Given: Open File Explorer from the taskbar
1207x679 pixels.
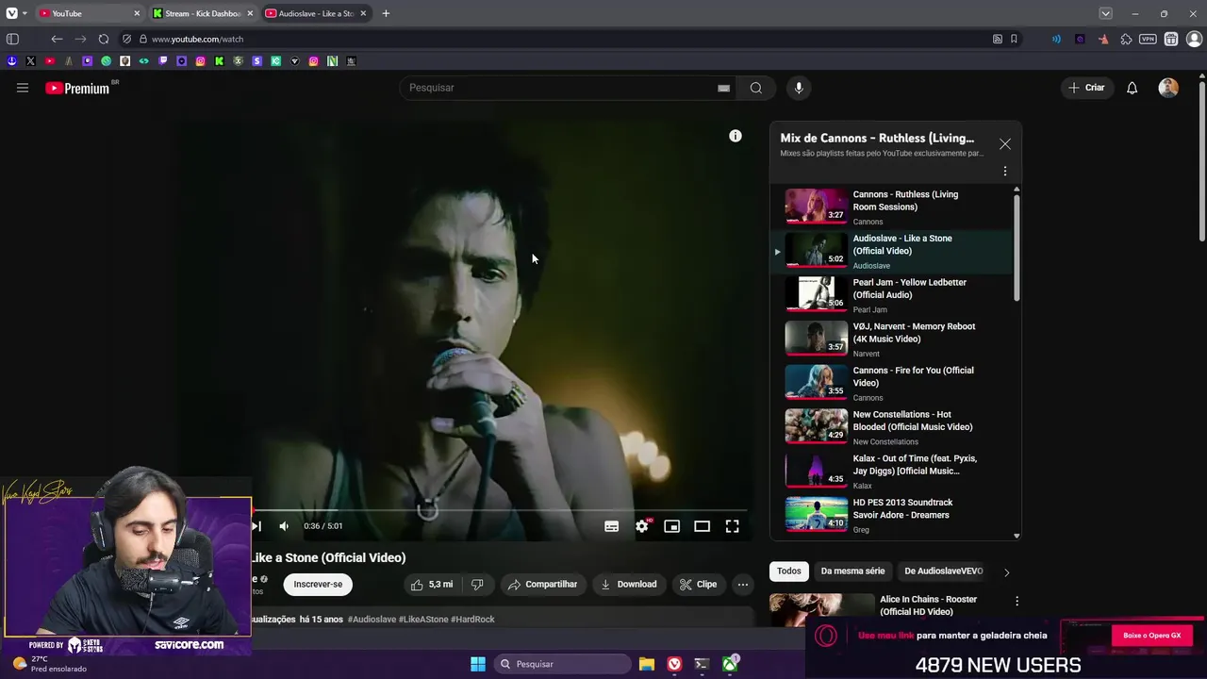Looking at the screenshot, I should [647, 664].
